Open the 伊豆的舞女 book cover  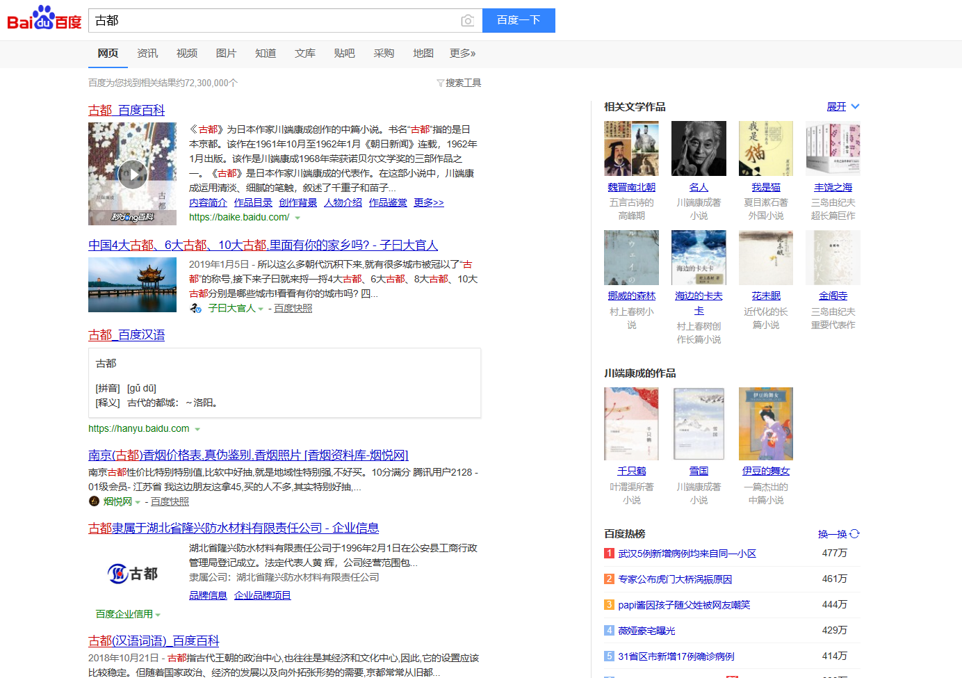coord(765,423)
